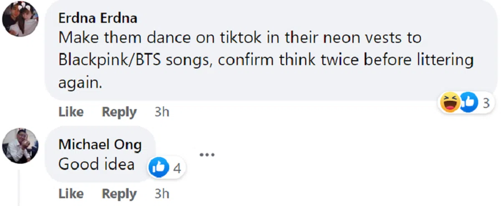501x206 pixels.
Task: Click the Erdna Erdna name link
Action: pyautogui.click(x=98, y=18)
